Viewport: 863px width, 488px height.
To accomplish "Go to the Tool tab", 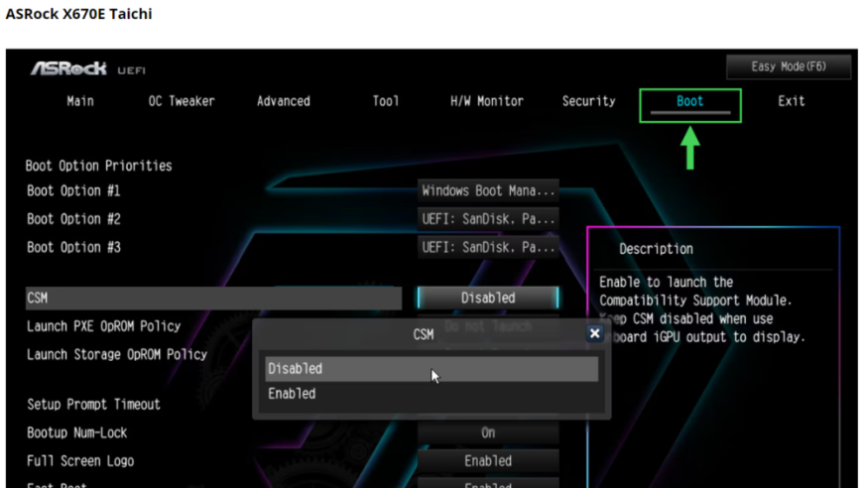I will point(385,101).
